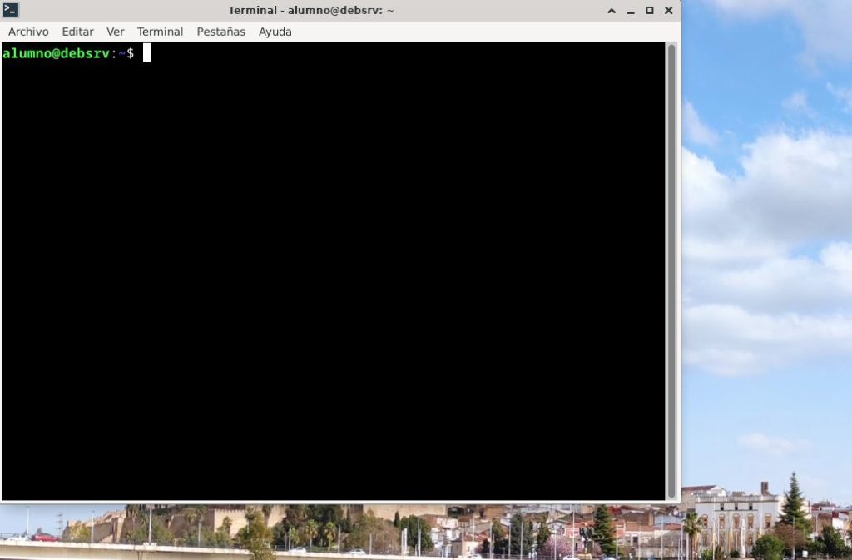852x560 pixels.
Task: Maximize the Terminal window
Action: 649,11
